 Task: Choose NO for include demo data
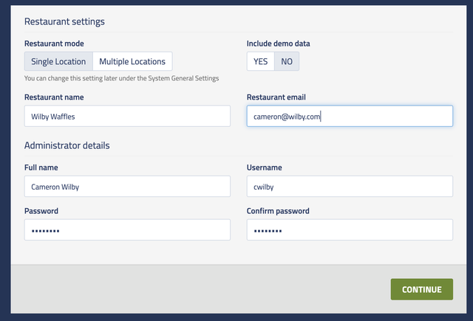[x=287, y=61]
